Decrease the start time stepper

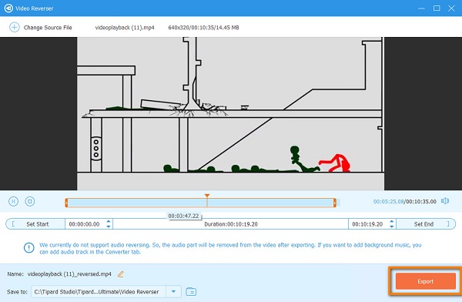pos(109,226)
